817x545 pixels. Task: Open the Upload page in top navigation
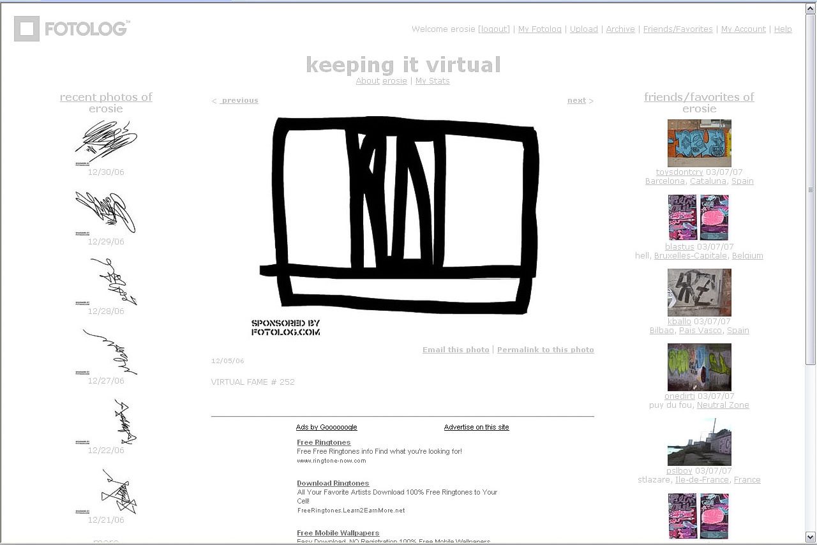[x=583, y=29]
